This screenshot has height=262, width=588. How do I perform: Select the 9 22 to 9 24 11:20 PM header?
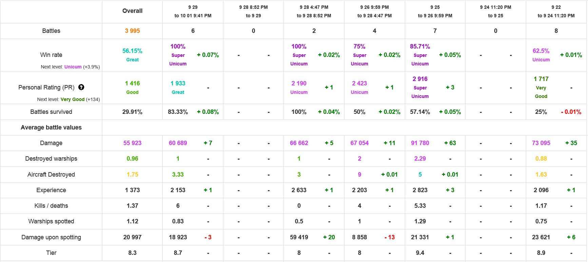[x=556, y=11]
